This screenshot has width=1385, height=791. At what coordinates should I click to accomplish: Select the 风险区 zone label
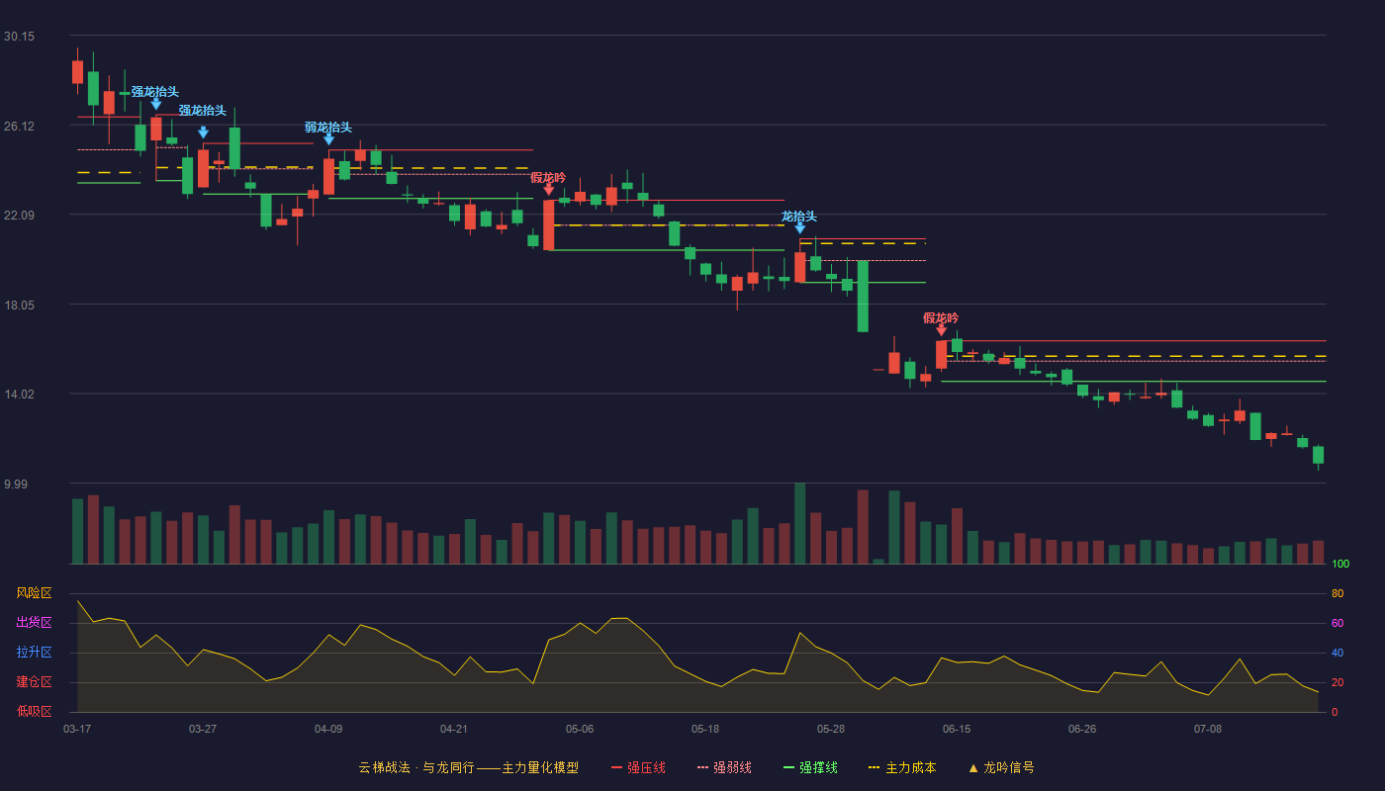pos(34,593)
